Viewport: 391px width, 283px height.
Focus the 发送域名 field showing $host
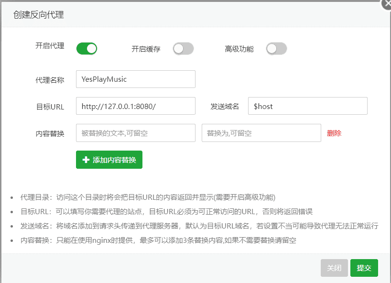307,106
